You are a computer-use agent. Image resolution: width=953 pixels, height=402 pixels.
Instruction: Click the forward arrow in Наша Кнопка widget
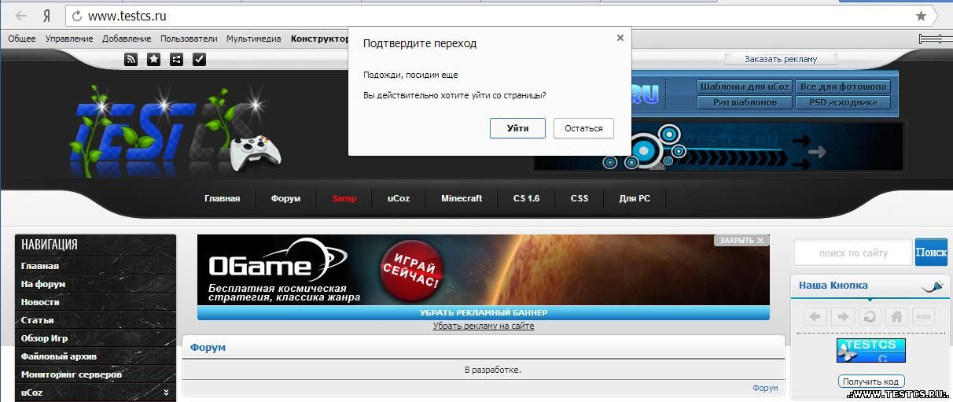click(842, 316)
